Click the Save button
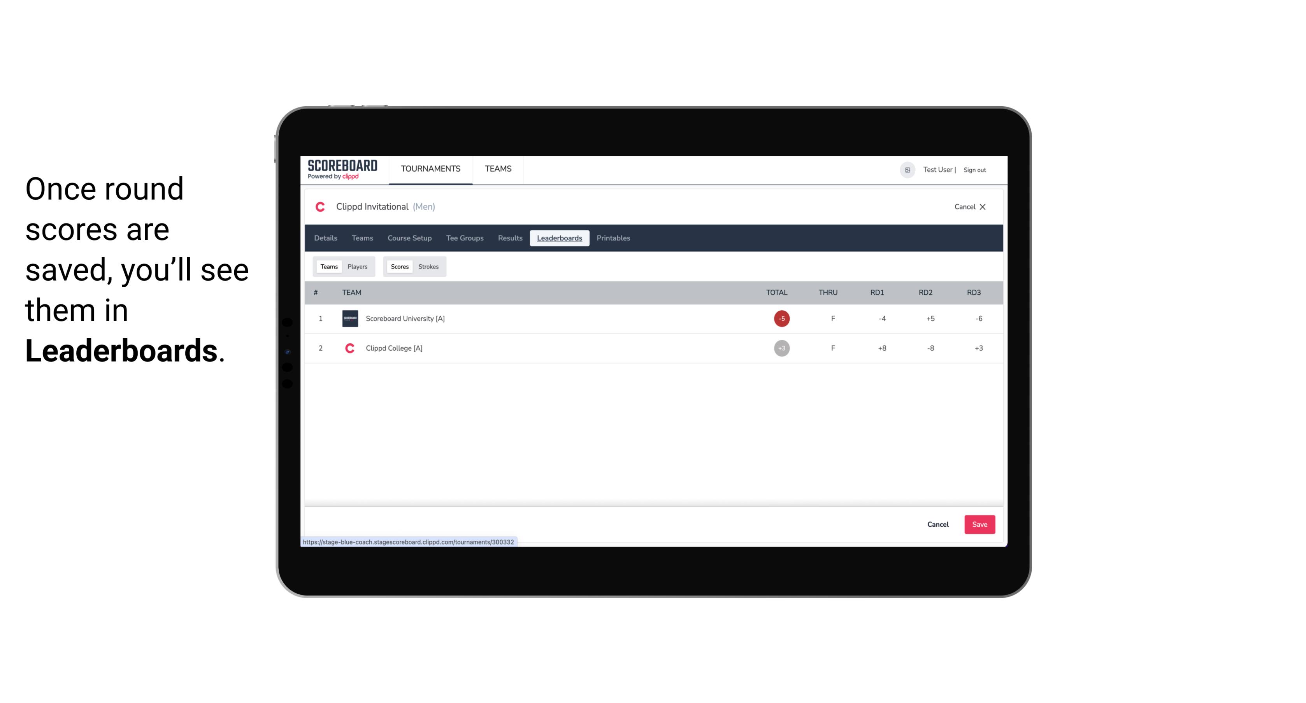This screenshot has height=703, width=1306. coord(979,524)
